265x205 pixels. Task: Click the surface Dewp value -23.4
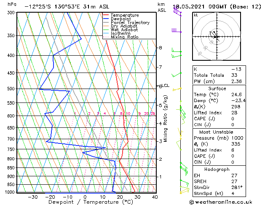click(238, 100)
